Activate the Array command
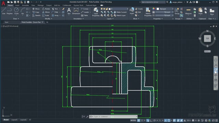The width and height of the screenshot is (219, 123). 55,15
